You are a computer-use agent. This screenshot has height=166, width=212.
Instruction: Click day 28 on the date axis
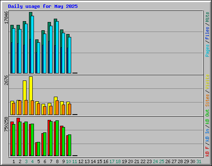(180, 161)
